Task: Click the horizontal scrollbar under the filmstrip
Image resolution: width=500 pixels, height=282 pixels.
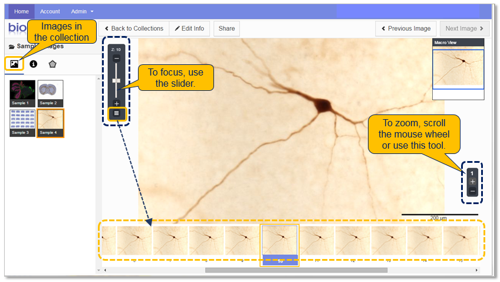Action: tap(296, 270)
